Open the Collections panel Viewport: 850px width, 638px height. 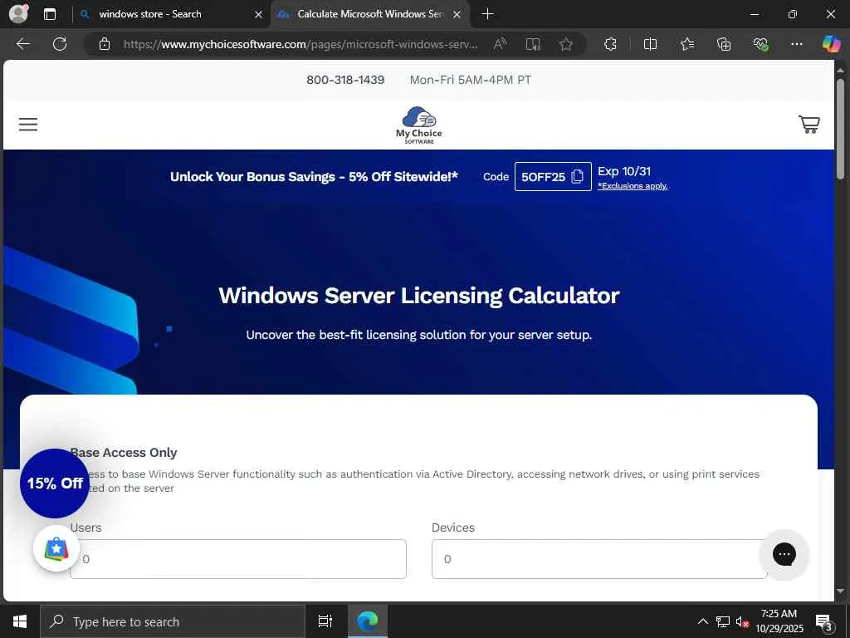pyautogui.click(x=724, y=44)
